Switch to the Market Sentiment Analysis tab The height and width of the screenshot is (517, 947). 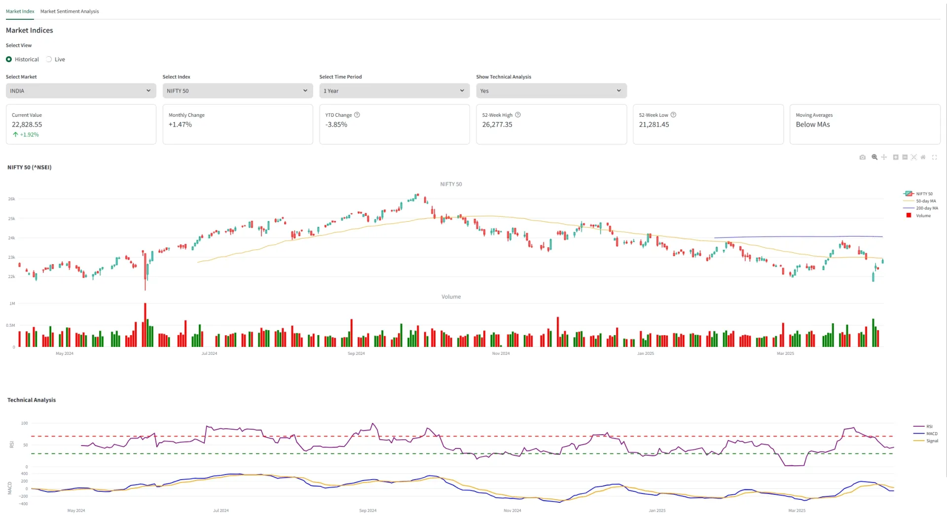point(70,11)
